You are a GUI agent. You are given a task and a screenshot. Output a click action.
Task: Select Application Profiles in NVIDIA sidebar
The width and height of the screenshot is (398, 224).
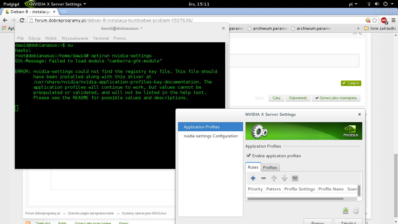(x=210, y=127)
